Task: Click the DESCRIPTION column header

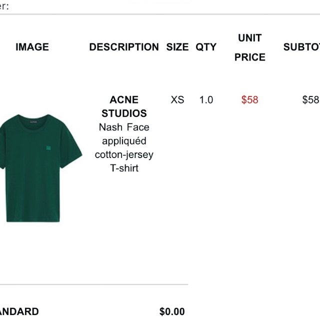Action: [x=124, y=47]
